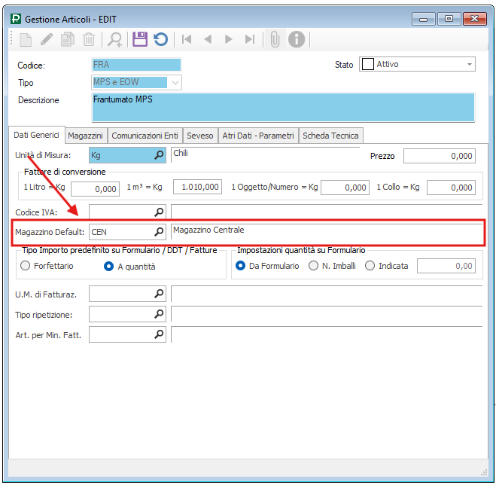Viewport: 496px width, 485px height.
Task: Click the Prezzo input field
Action: pyautogui.click(x=439, y=156)
